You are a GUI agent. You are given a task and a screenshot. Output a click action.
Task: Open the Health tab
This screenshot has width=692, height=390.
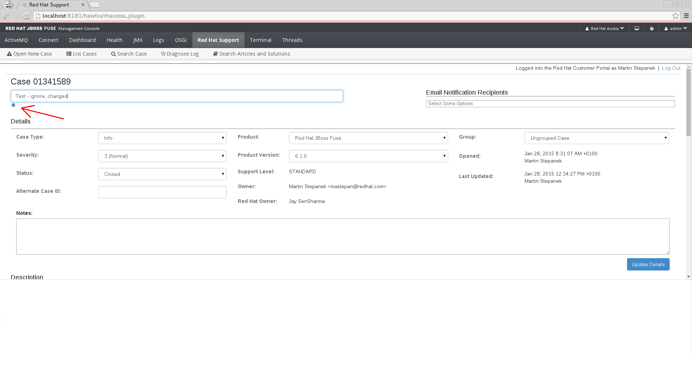(114, 40)
